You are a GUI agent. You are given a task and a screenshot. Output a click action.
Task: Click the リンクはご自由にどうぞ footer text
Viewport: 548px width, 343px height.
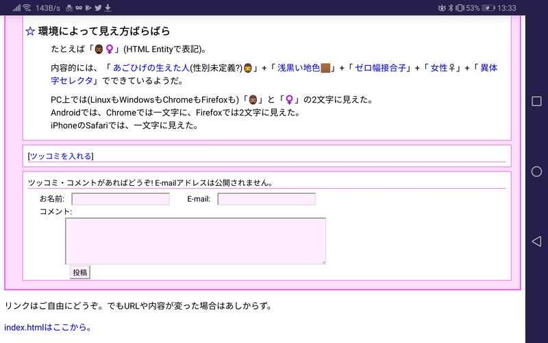[138, 306]
